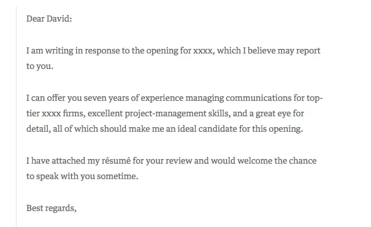Click the "Dear David:" greeting

pyautogui.click(x=49, y=19)
